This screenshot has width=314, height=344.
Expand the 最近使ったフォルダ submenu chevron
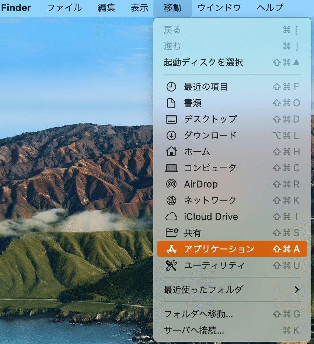[297, 290]
